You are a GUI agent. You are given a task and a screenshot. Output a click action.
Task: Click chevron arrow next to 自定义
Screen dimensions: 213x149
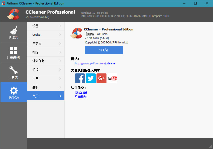pyautogui.click(x=60, y=43)
